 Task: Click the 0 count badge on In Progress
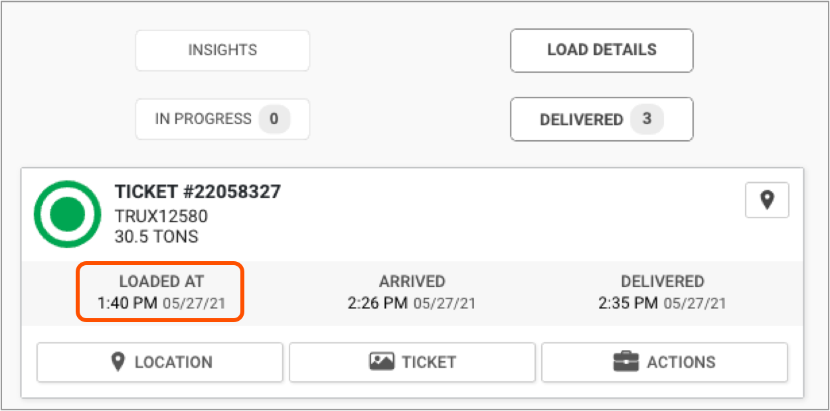pos(274,119)
